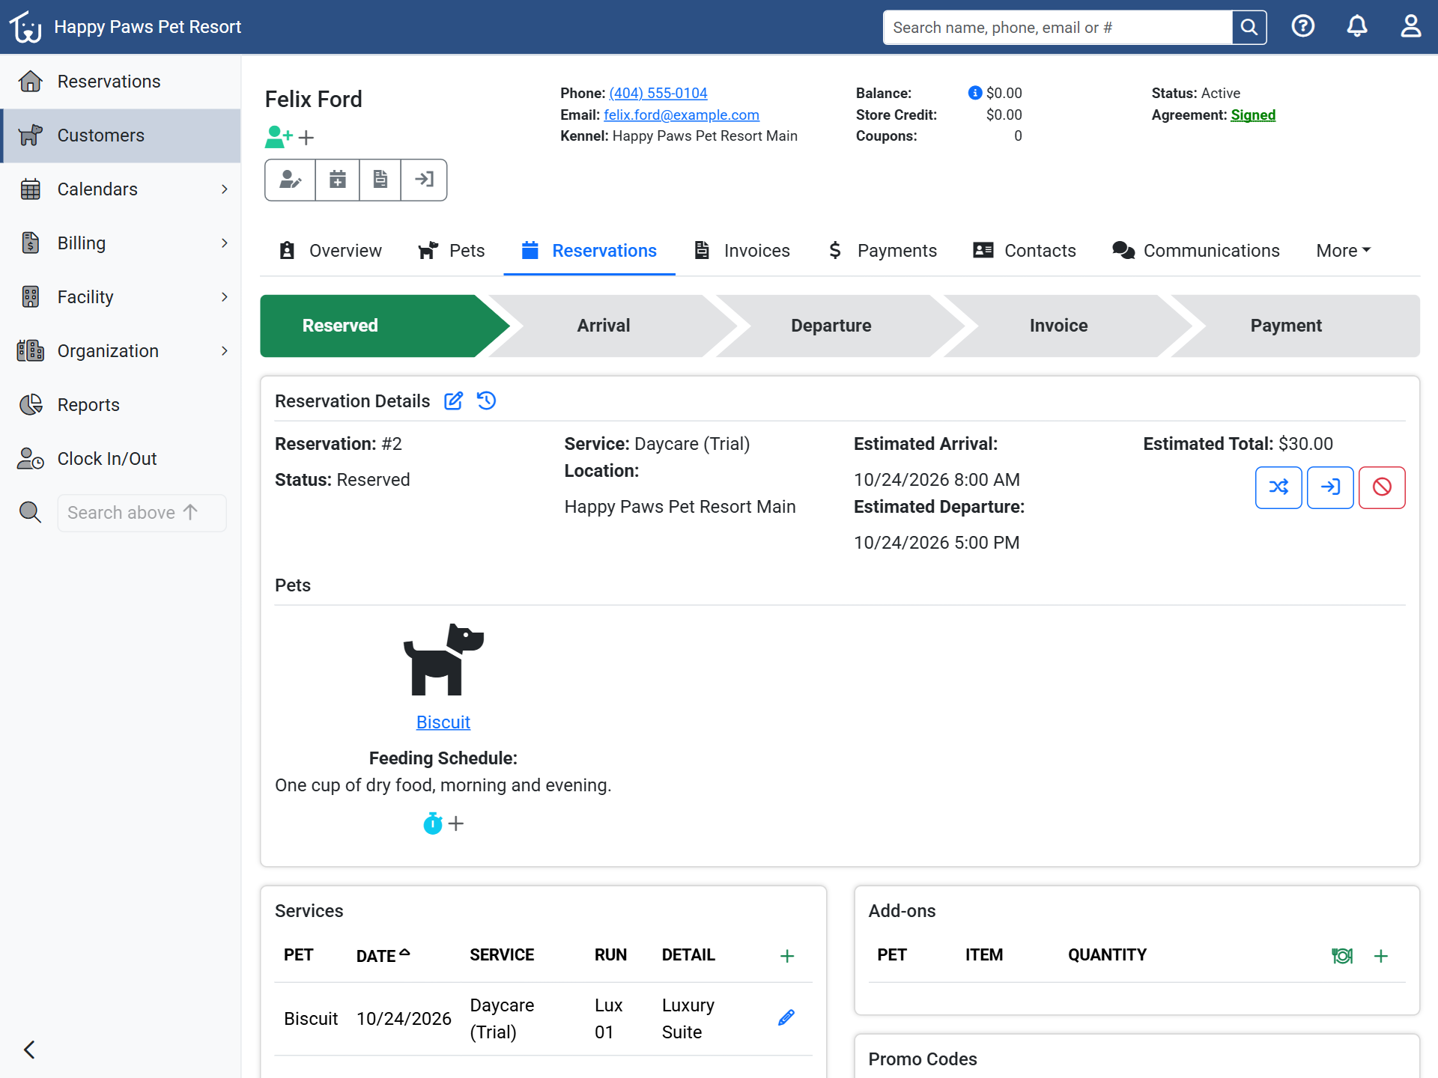The image size is (1438, 1078).
Task: Click the check-in arrow button under Felix Ford
Action: point(424,180)
